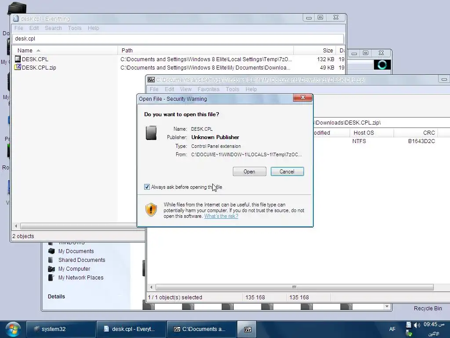Click the DESK.CPL file icon in dialog

tap(151, 133)
